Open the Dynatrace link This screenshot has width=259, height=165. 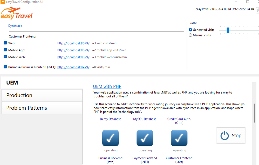(x=15, y=26)
